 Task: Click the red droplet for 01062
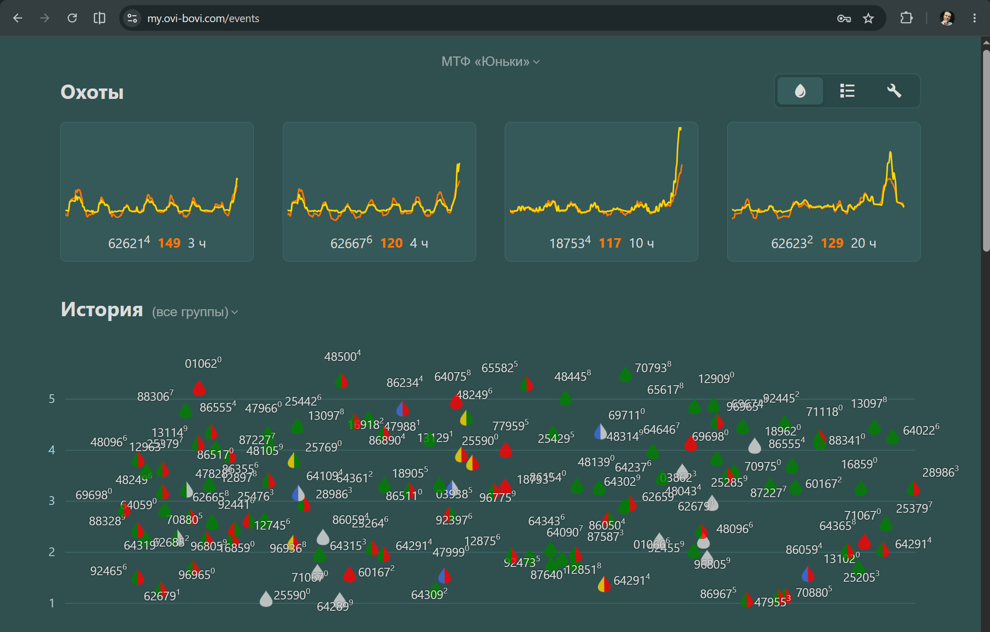pyautogui.click(x=199, y=388)
